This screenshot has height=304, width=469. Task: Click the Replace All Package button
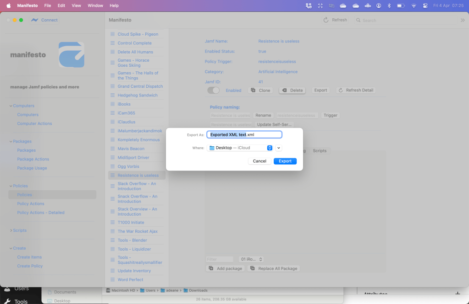pyautogui.click(x=274, y=268)
